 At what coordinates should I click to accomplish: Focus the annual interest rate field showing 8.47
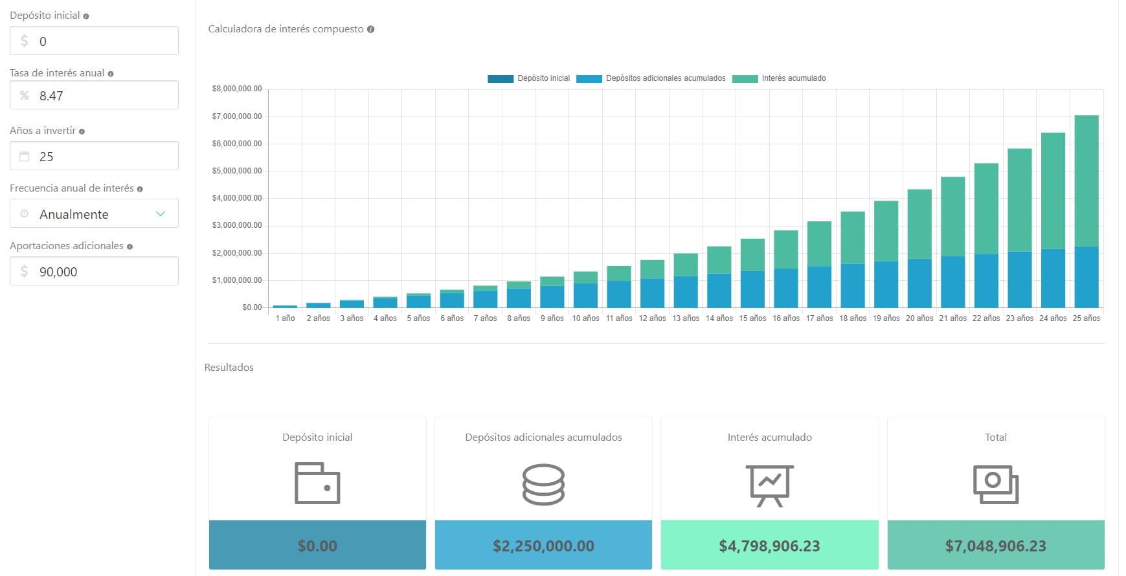(104, 95)
